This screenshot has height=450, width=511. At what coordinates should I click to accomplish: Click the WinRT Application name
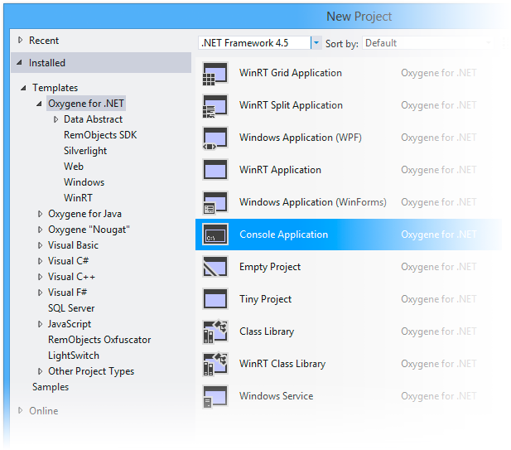point(280,170)
